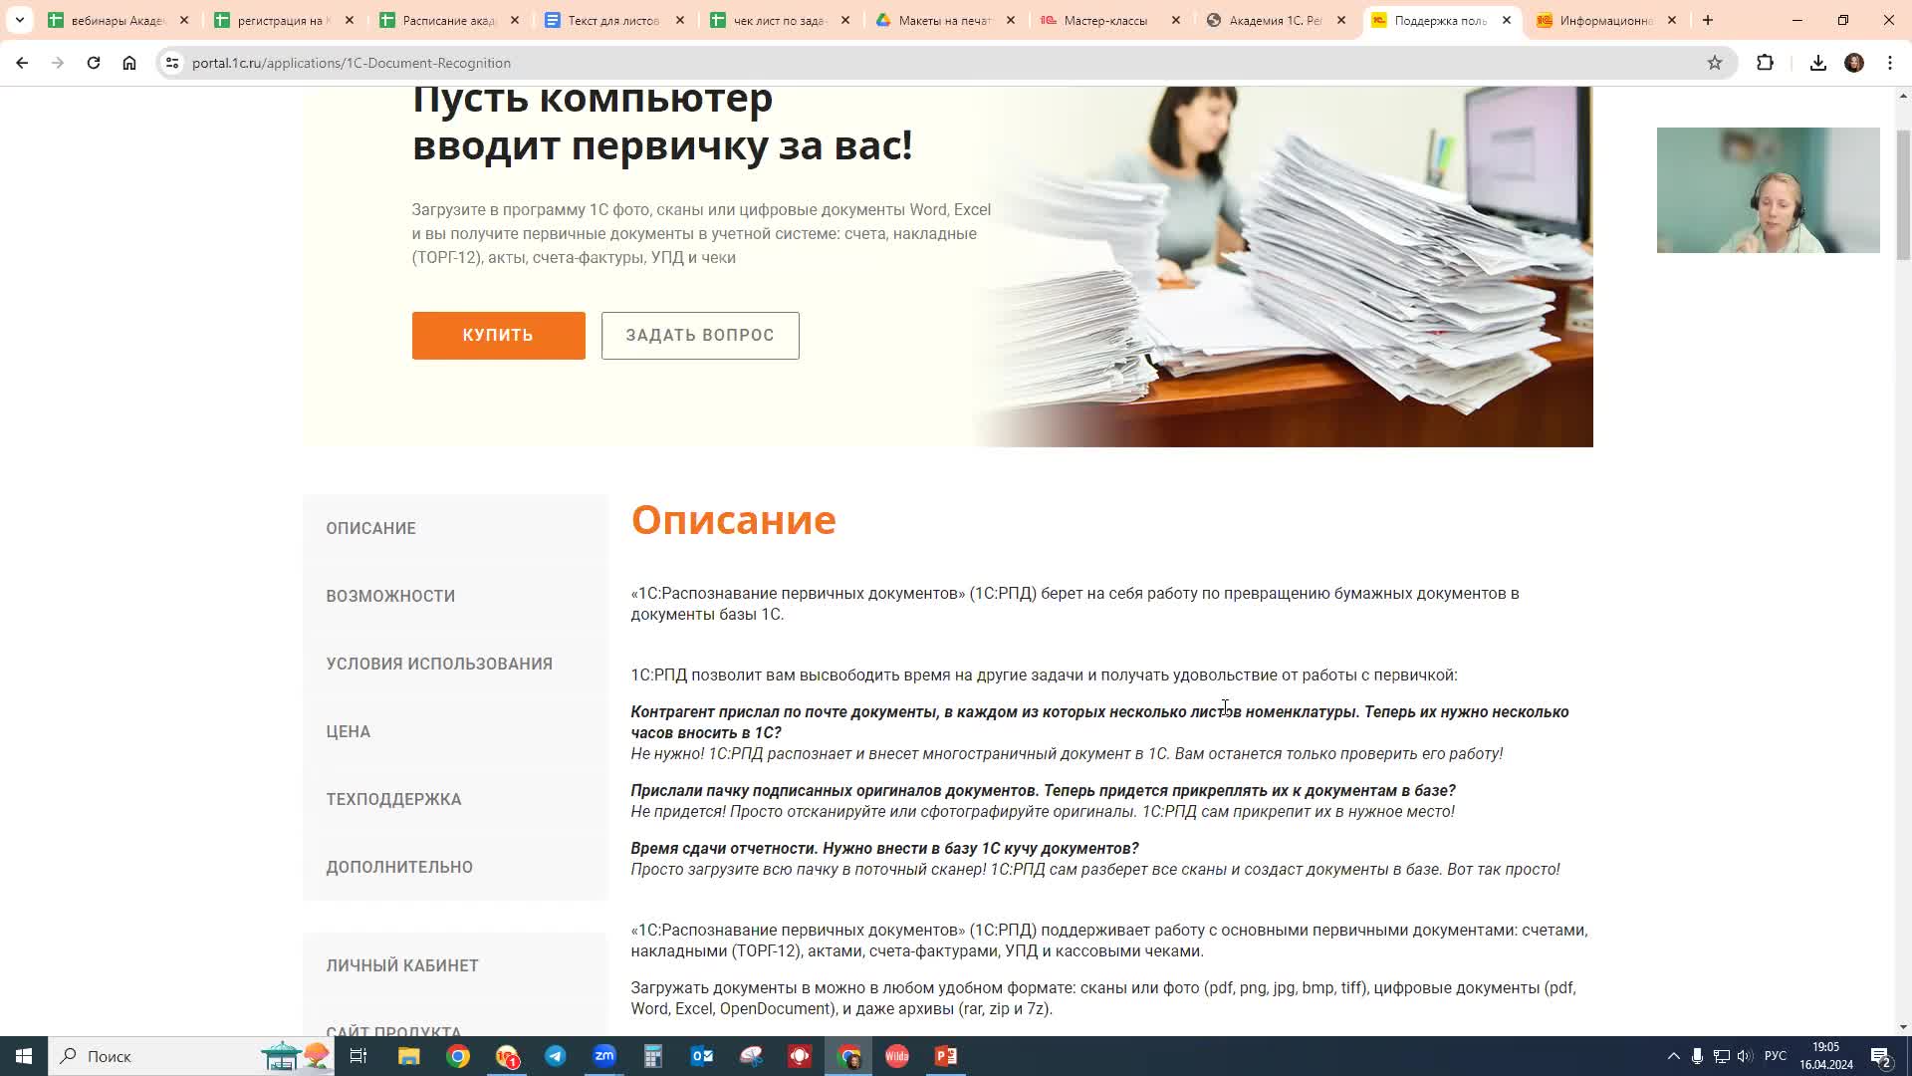Launch Telegram from the taskbar
This screenshot has height=1076, width=1912.
pyautogui.click(x=556, y=1056)
